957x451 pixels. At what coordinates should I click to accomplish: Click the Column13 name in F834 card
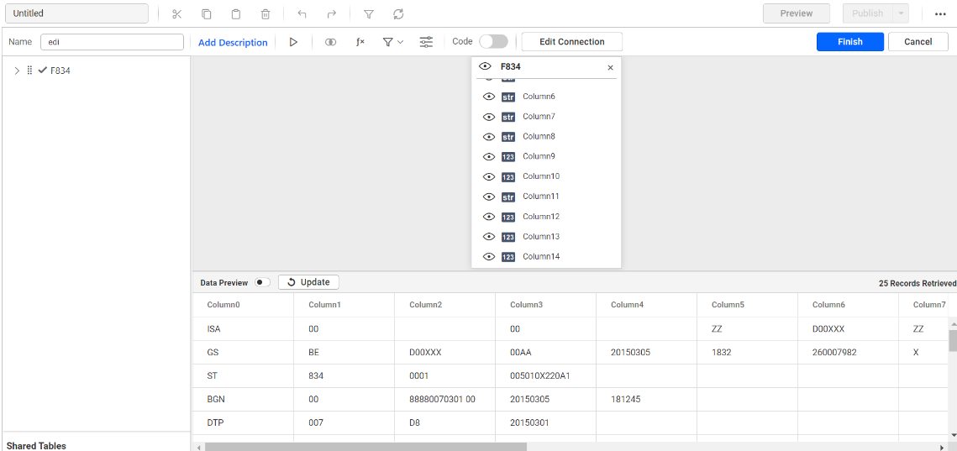point(541,236)
